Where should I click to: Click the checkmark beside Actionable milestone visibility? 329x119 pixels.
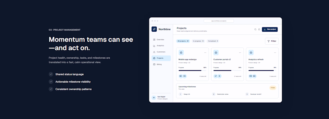tap(51, 82)
